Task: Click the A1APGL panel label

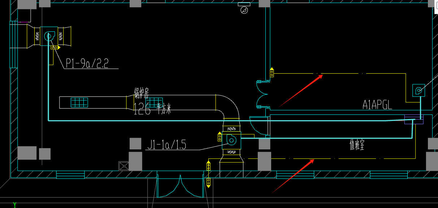Action: click(x=377, y=105)
